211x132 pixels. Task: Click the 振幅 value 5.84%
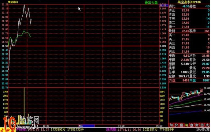pyautogui.click(x=185, y=64)
